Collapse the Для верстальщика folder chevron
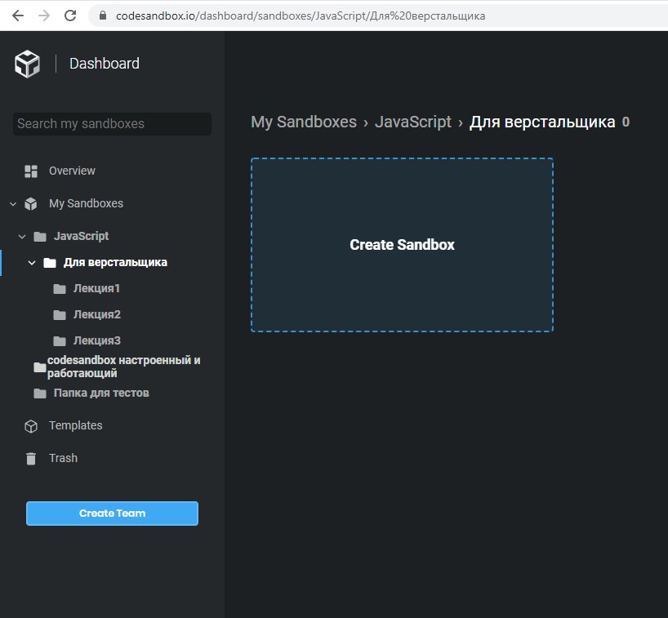 (32, 263)
